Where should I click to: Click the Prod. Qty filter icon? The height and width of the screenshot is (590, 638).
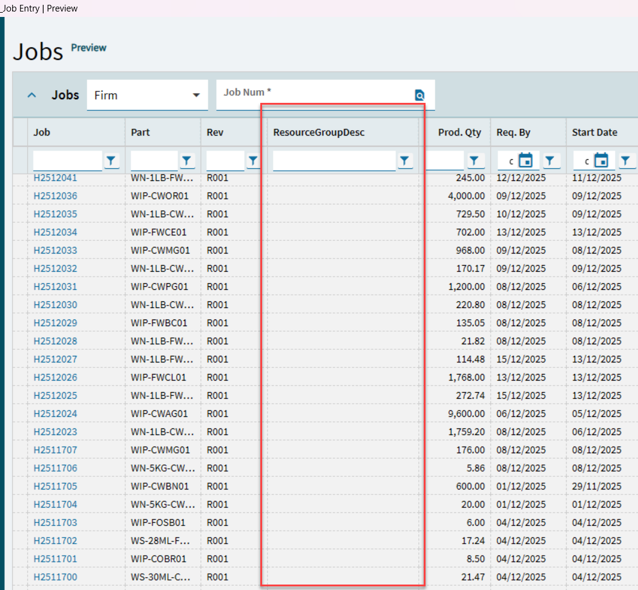point(475,160)
